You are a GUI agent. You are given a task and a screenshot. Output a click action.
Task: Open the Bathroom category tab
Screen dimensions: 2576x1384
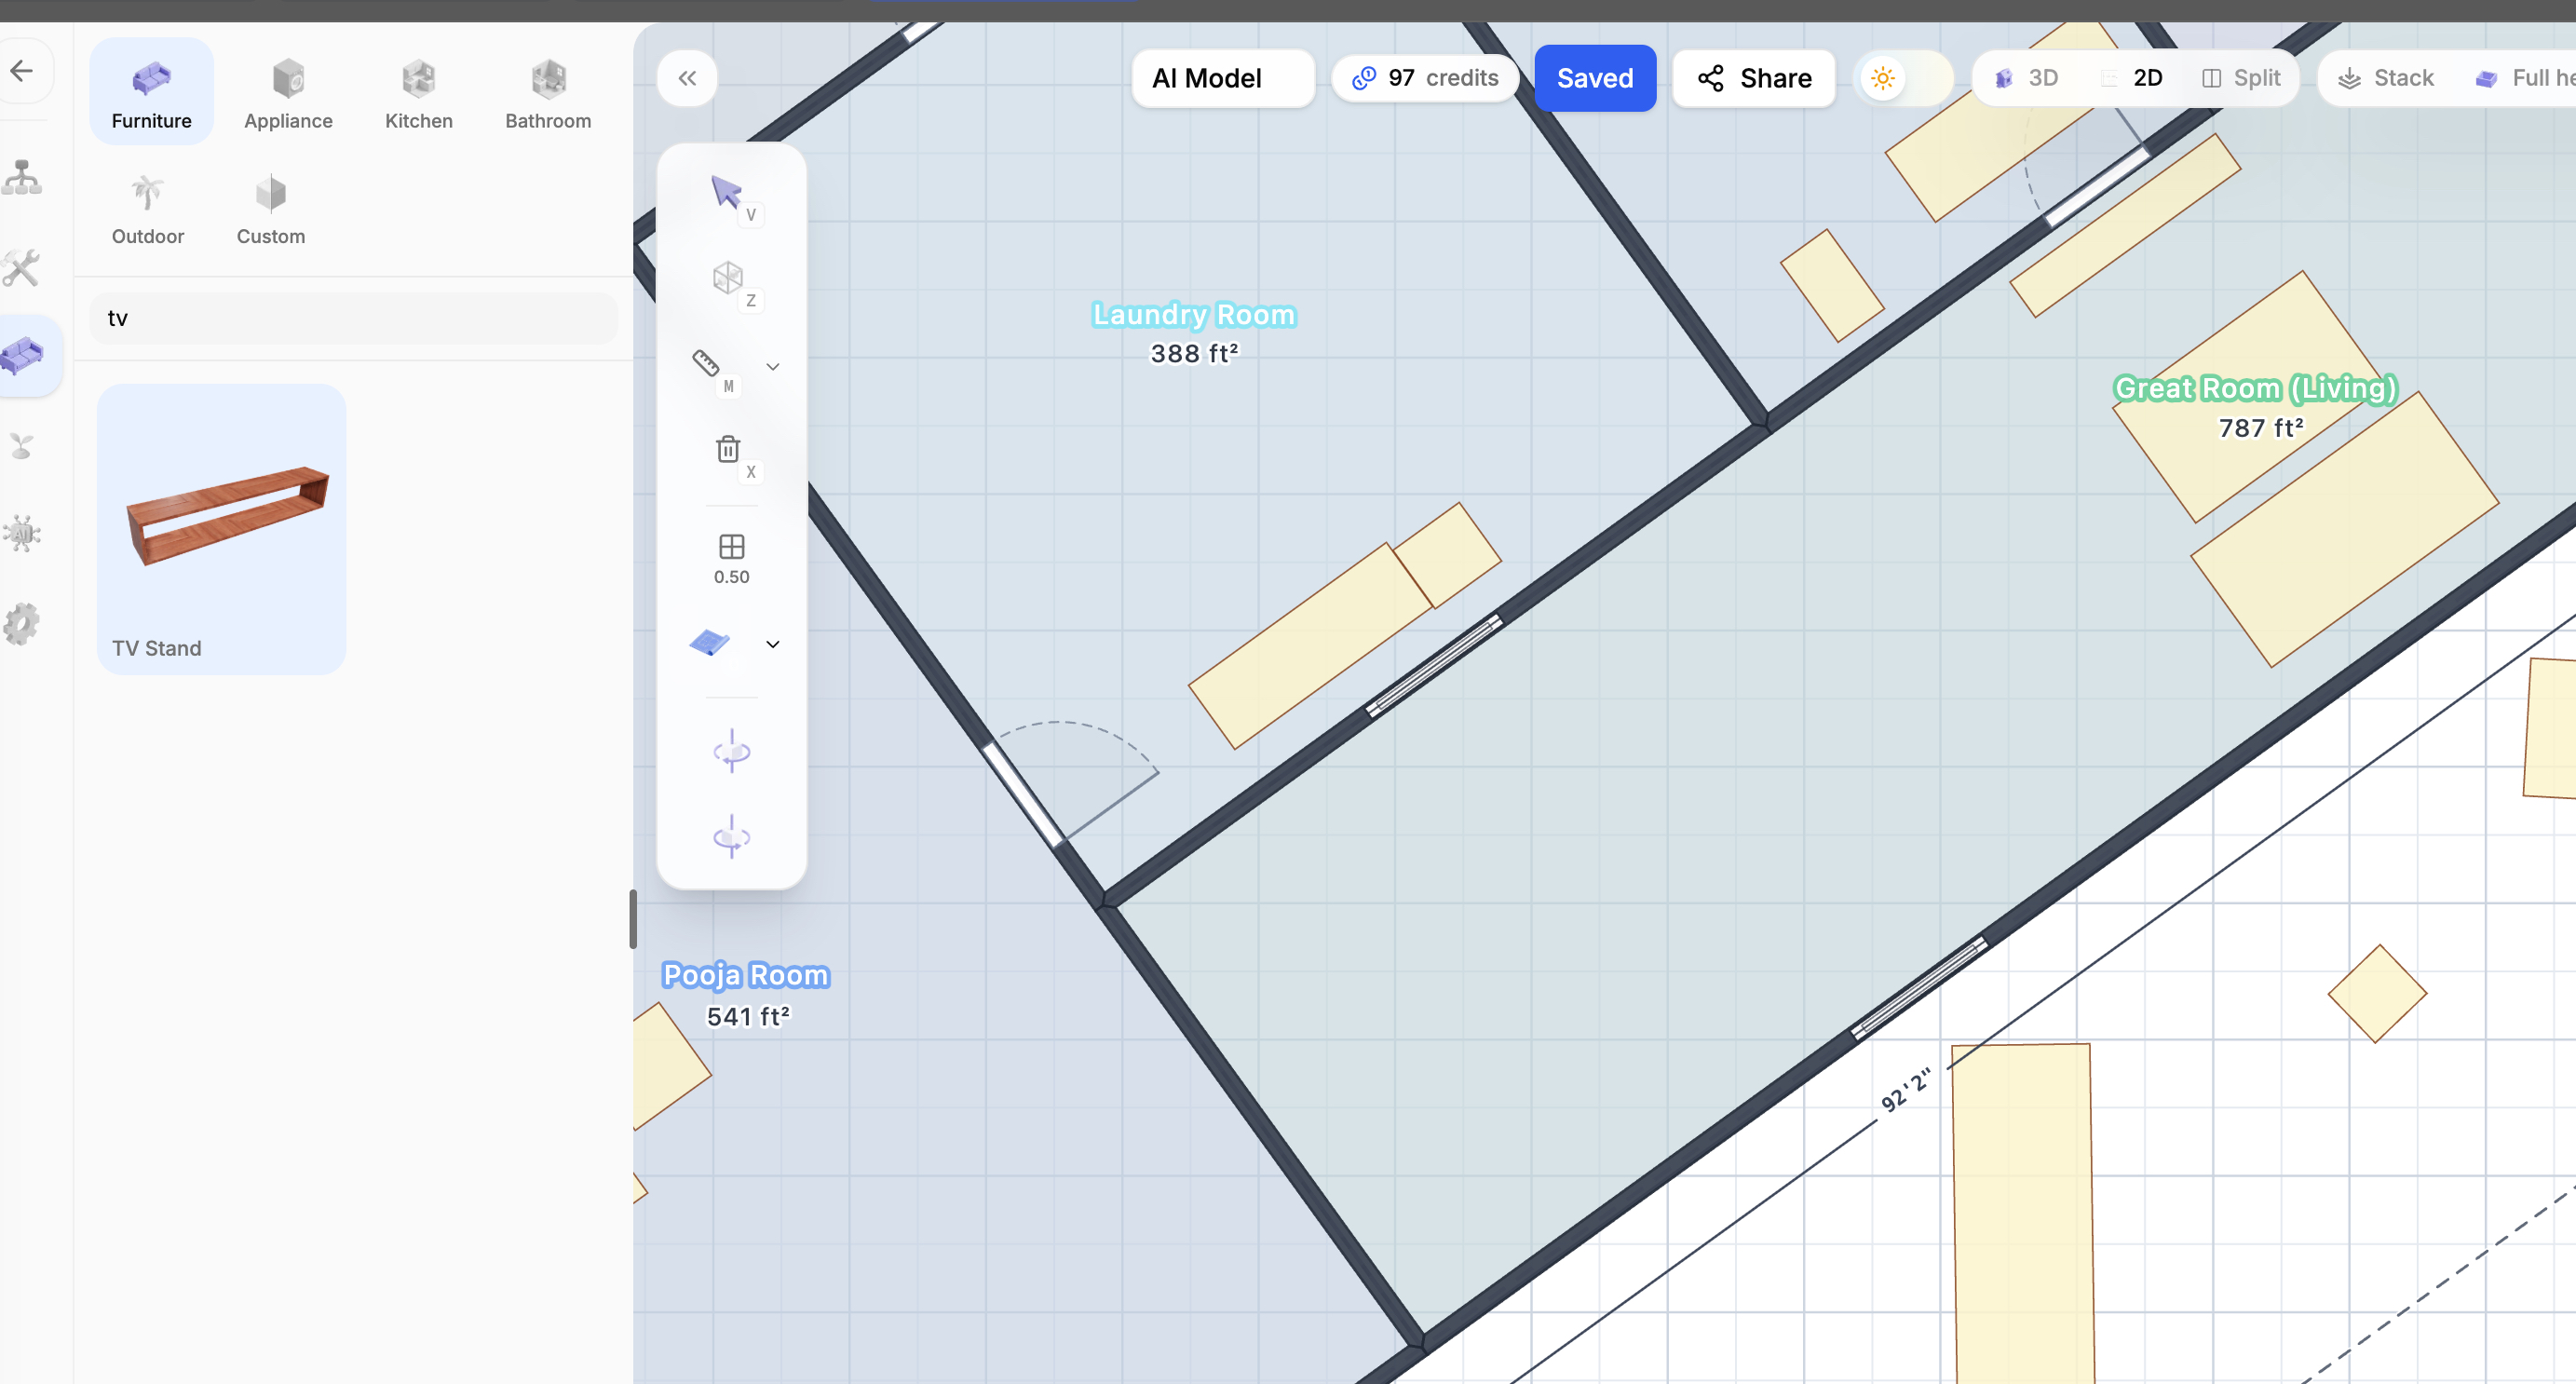tap(548, 92)
